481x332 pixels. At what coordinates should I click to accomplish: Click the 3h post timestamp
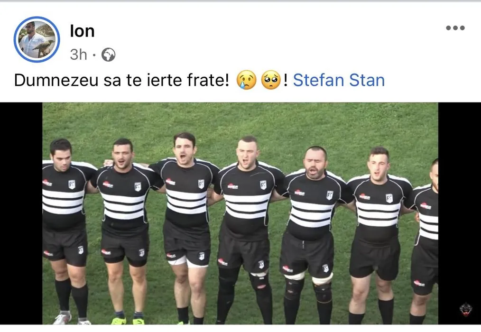click(79, 55)
